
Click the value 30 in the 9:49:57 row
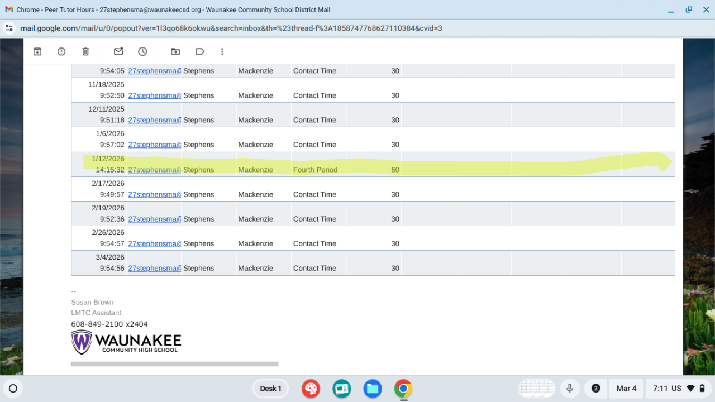click(395, 194)
